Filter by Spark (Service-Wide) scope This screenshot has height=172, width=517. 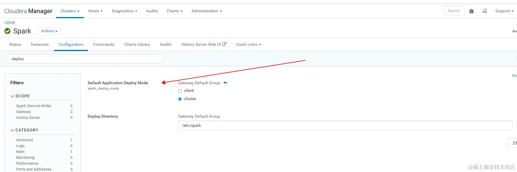coord(34,106)
